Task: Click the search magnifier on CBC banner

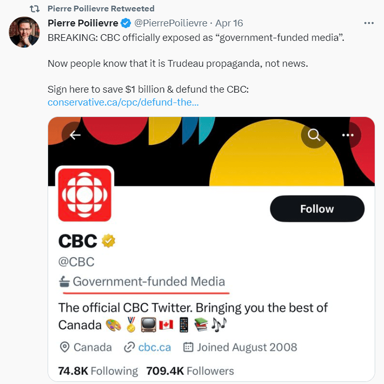Action: click(x=314, y=135)
